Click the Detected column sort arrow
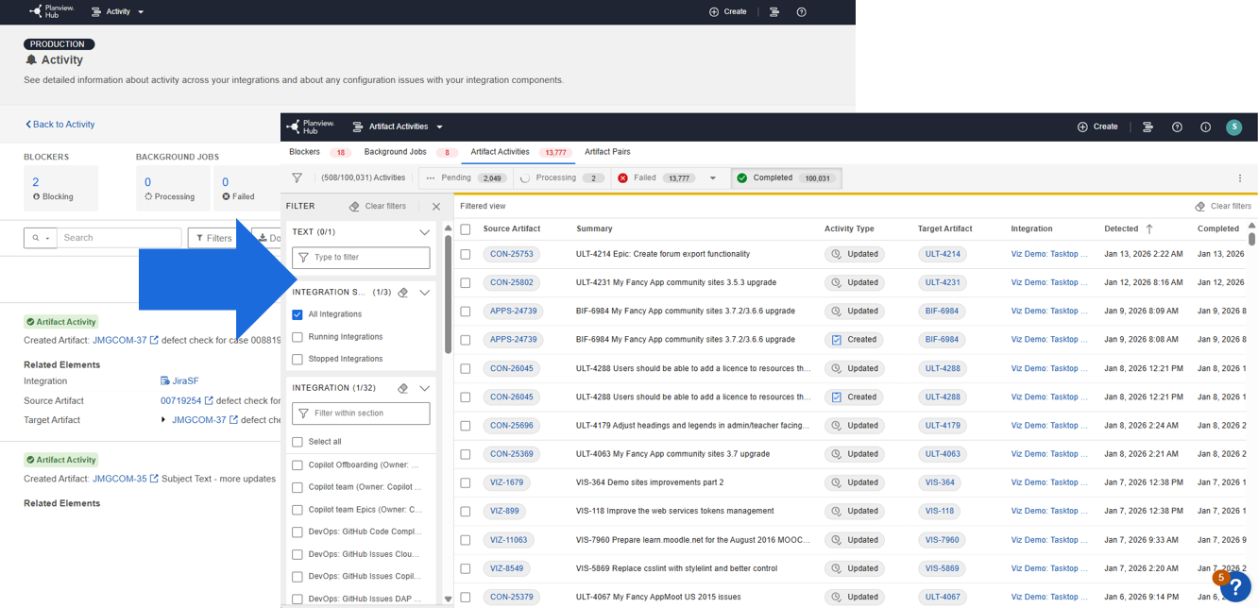This screenshot has height=608, width=1258. [x=1149, y=228]
